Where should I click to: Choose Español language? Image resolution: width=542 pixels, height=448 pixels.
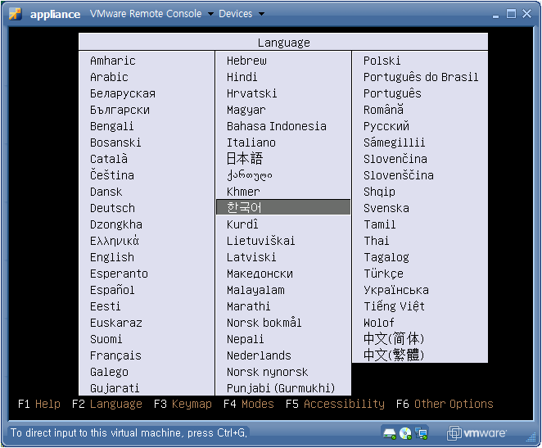[x=112, y=290]
